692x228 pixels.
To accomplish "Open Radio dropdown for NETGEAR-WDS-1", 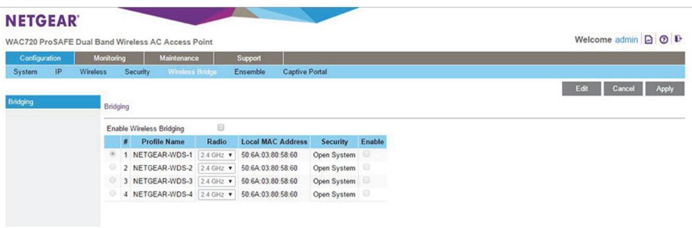I will point(216,156).
